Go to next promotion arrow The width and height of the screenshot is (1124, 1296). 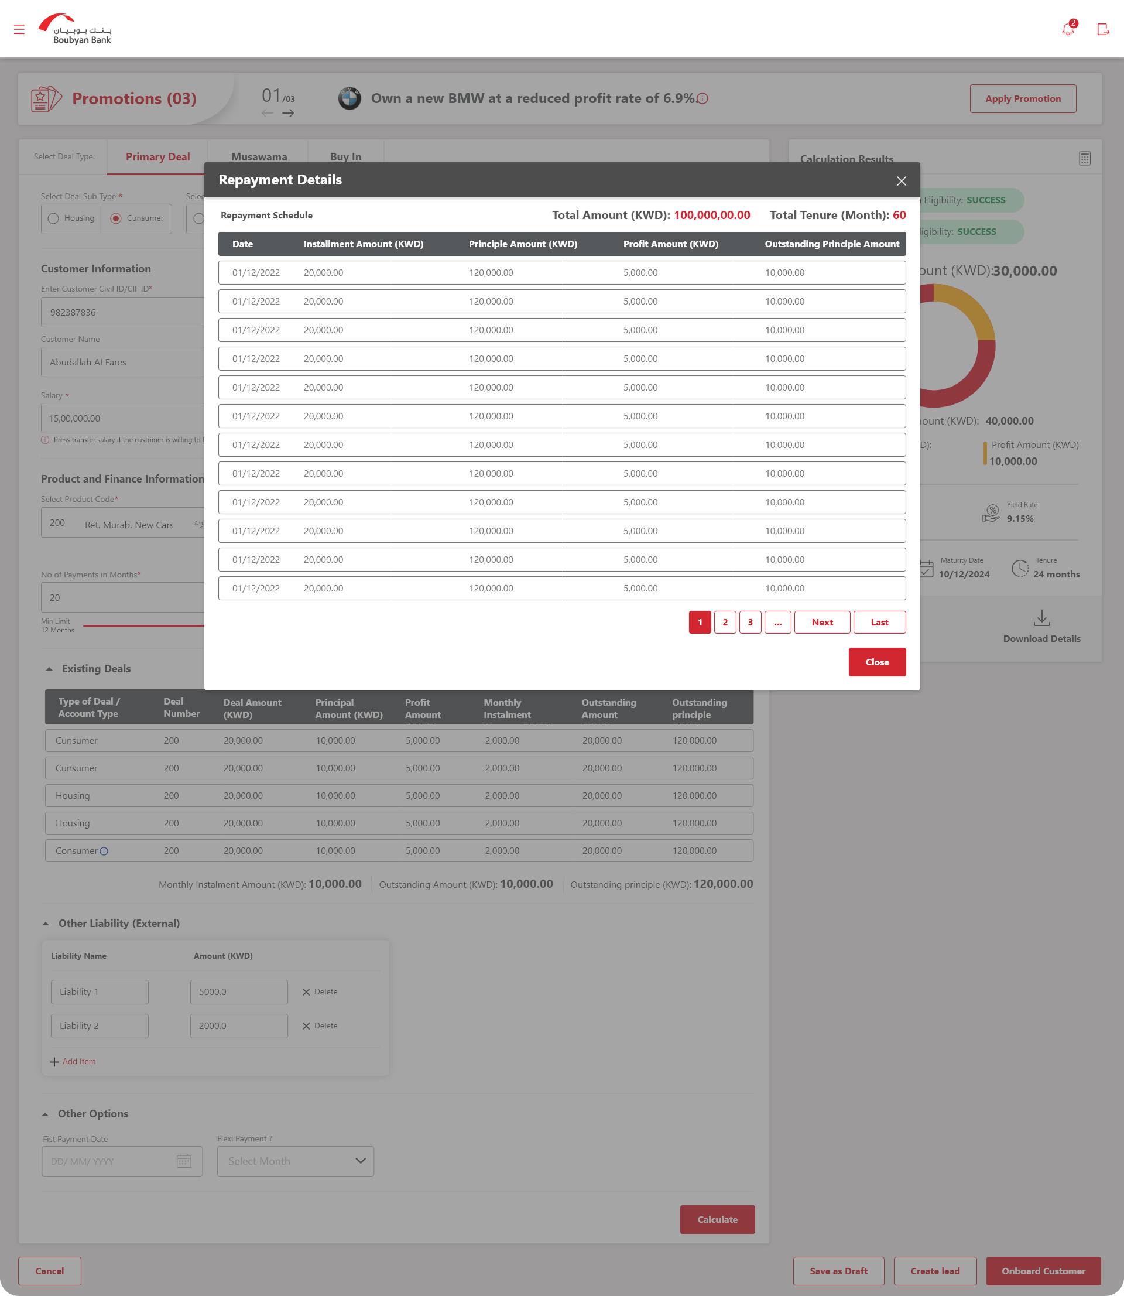pos(288,113)
